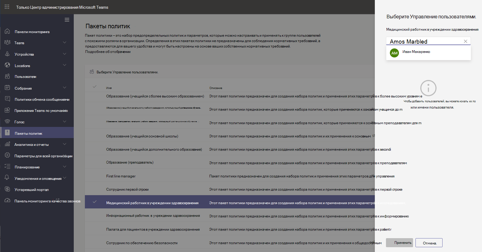Open Образование (учащийся основной школы) package

[x=142, y=136]
